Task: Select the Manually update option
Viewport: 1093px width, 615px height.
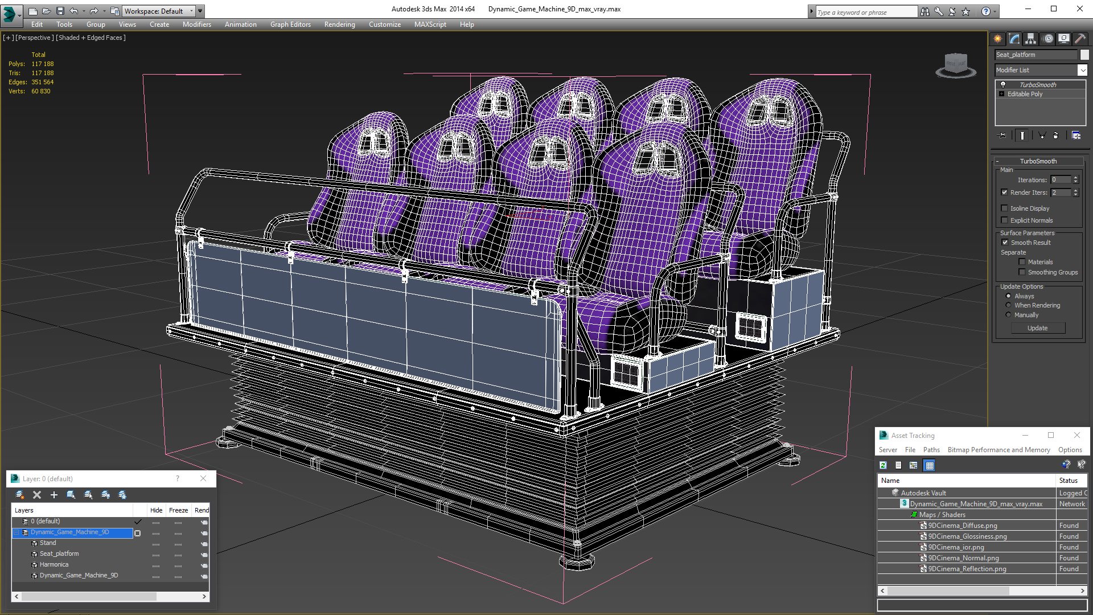Action: (1008, 315)
